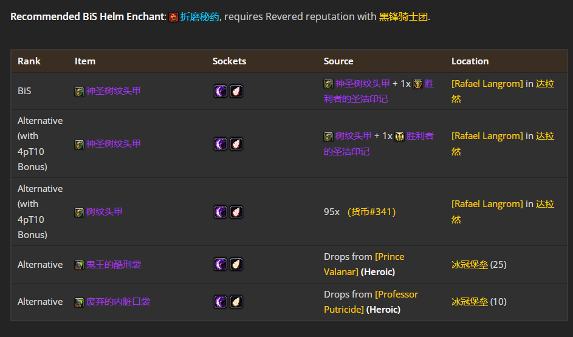Open the 冰冠堡垒 (25) location link

[470, 265]
